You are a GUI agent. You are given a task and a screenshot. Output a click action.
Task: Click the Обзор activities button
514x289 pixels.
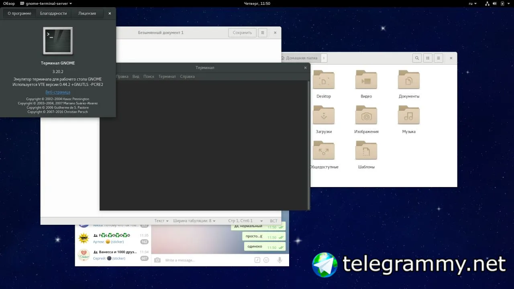pos(9,4)
